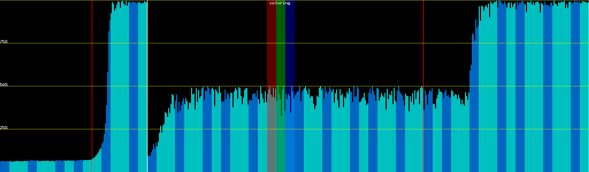The image size is (589, 172).
Task: Click the left red vertical marker line
Action: coord(92,72)
